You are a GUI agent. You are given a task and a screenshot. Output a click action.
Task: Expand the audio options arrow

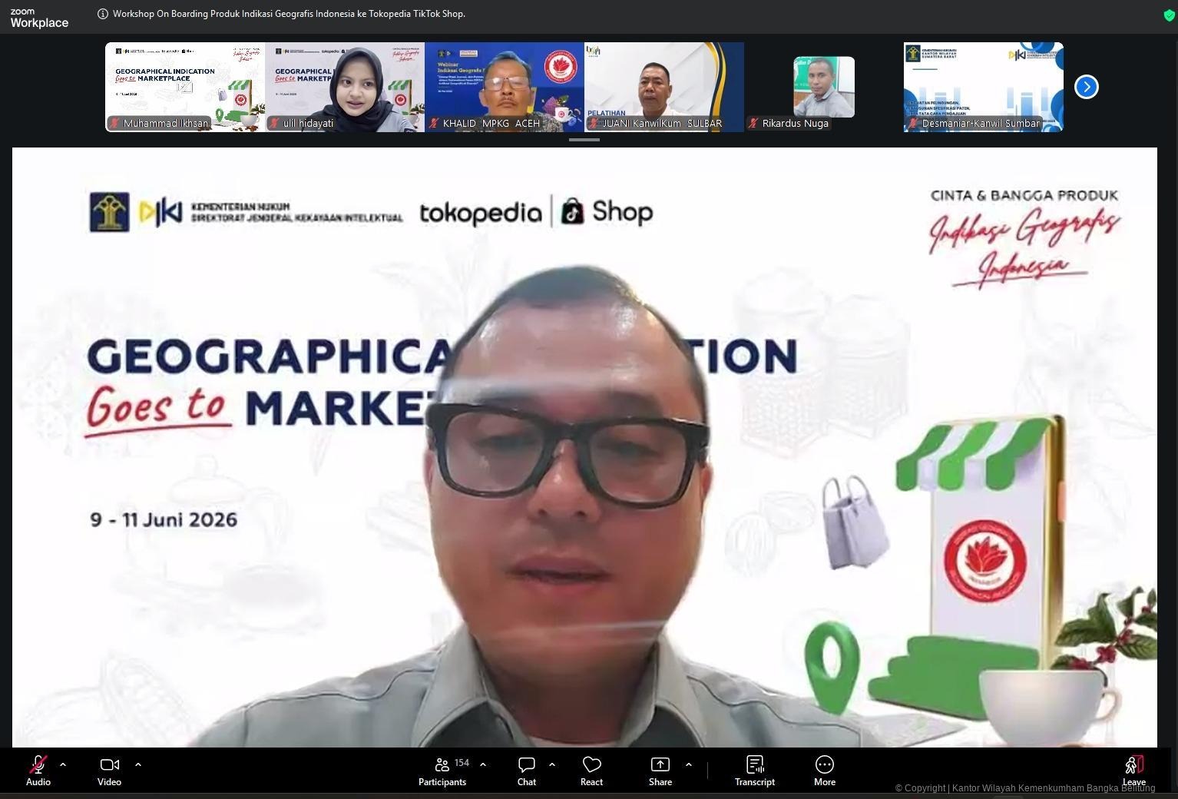click(x=63, y=764)
